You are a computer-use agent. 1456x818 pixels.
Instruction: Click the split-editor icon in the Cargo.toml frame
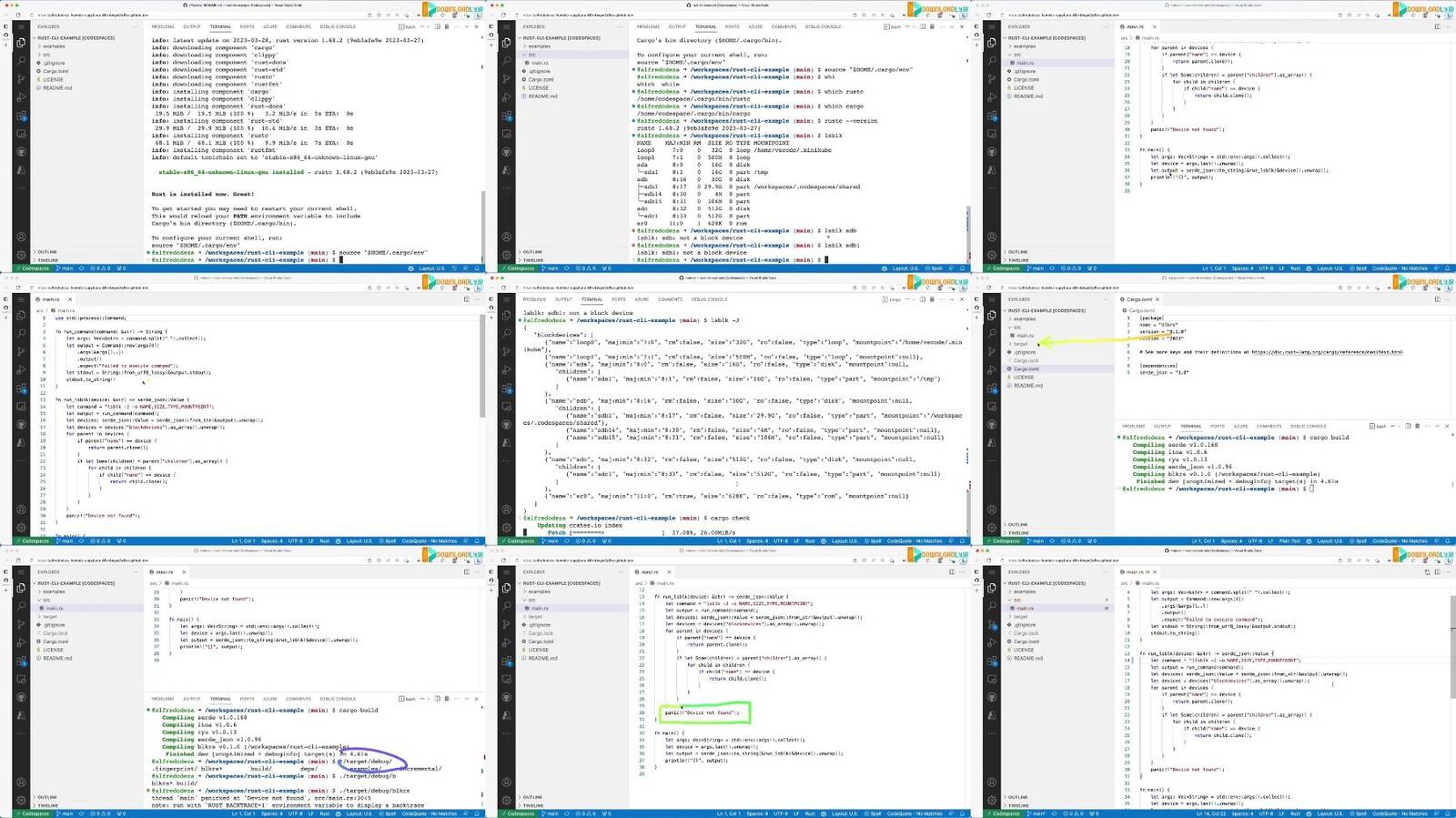click(x=1437, y=299)
